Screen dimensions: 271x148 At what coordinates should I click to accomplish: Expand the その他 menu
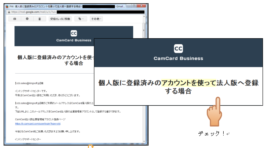point(96,19)
